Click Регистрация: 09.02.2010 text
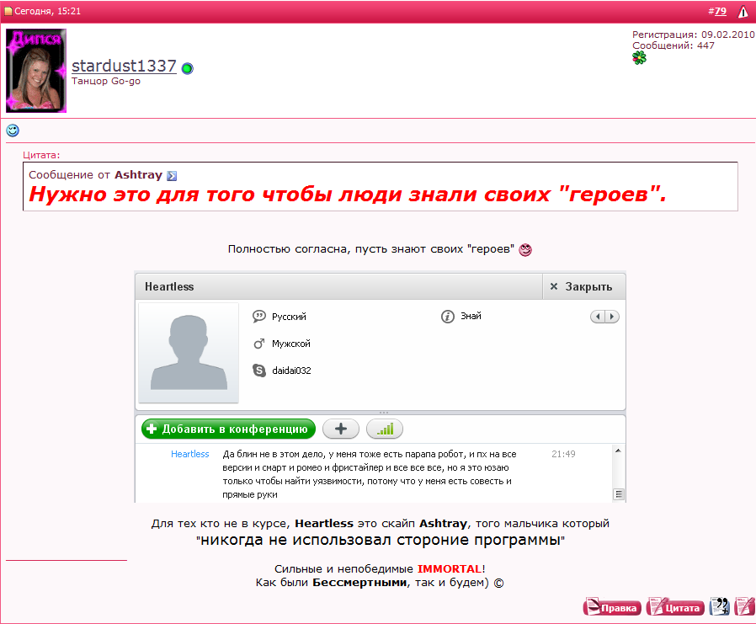Screen dimensions: 756x624 point(693,35)
